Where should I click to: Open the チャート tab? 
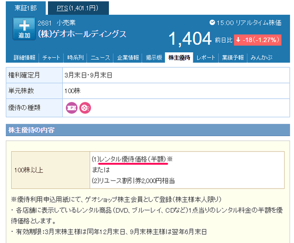click(x=51, y=58)
